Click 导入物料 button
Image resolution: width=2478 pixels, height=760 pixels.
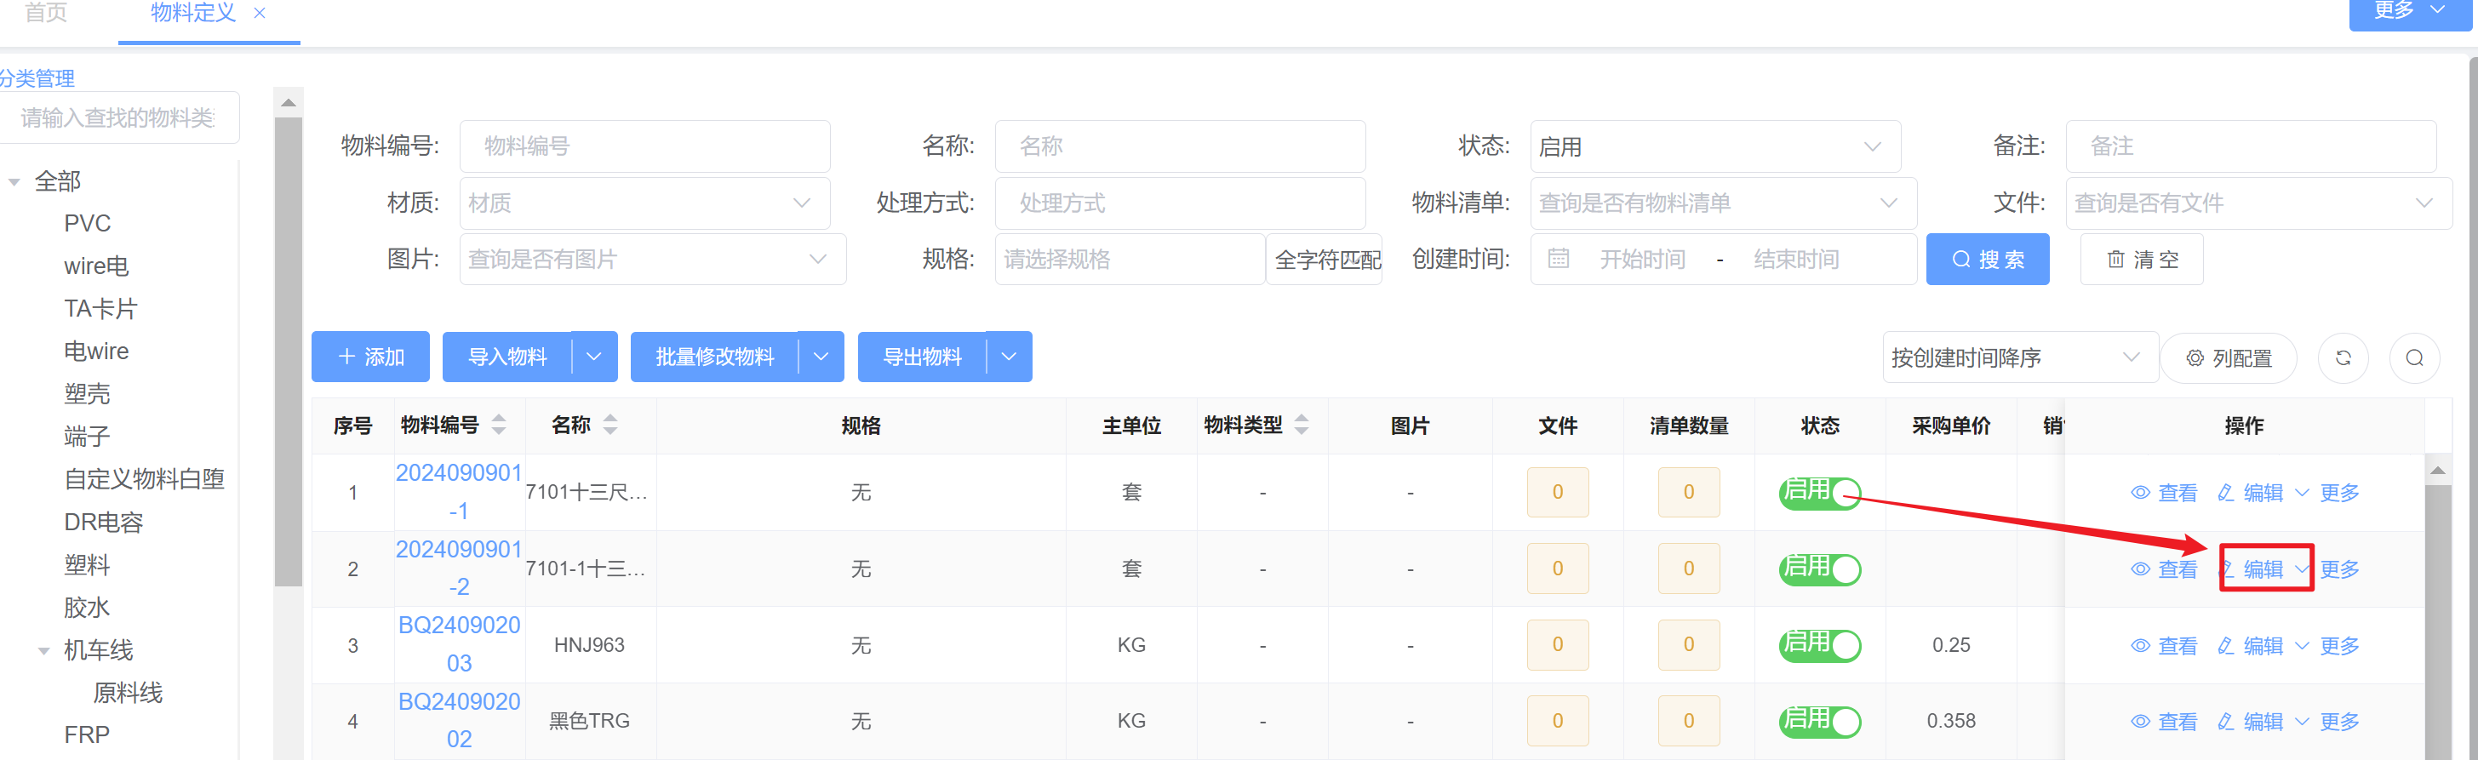click(x=507, y=357)
